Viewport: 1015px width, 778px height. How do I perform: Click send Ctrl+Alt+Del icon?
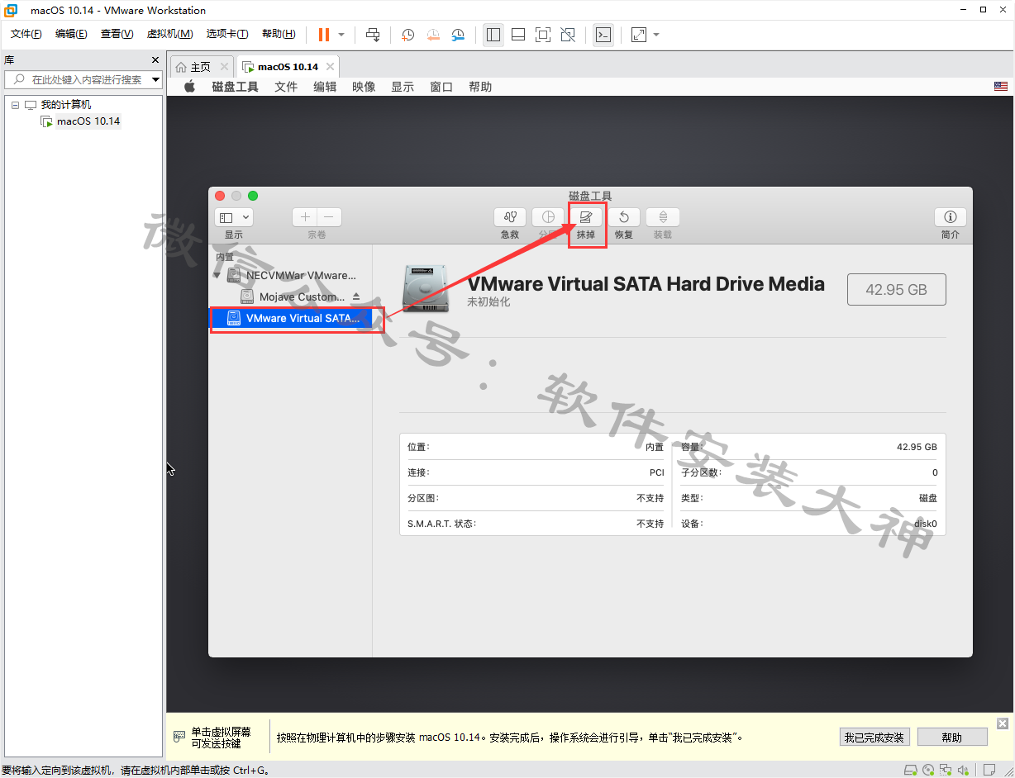373,35
